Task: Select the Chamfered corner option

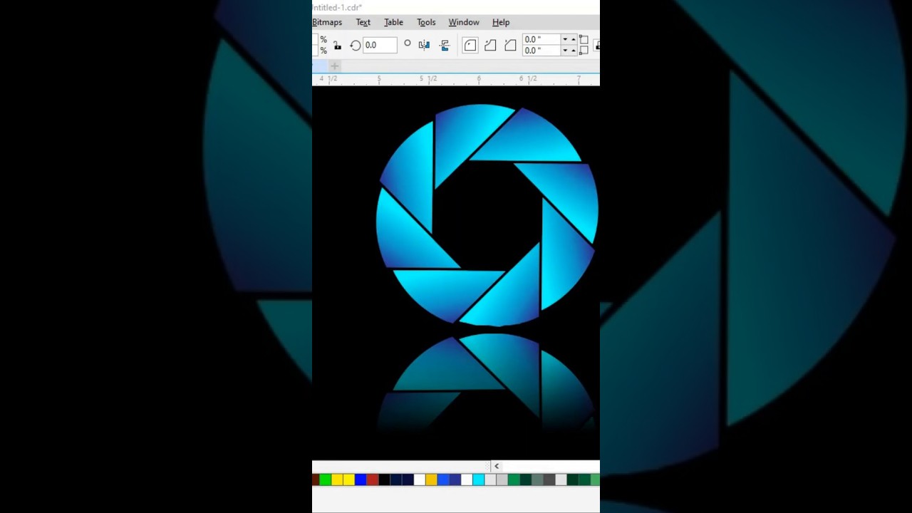Action: [510, 46]
